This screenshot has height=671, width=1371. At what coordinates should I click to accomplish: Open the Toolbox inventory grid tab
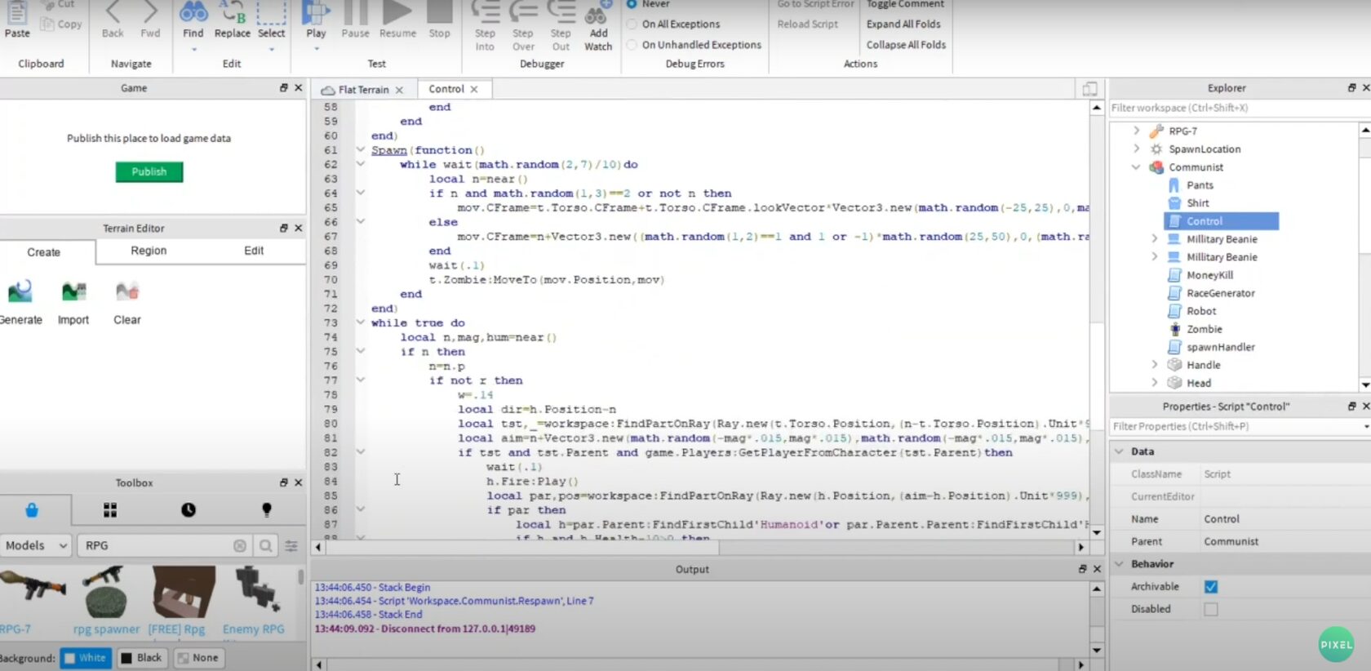tap(110, 510)
